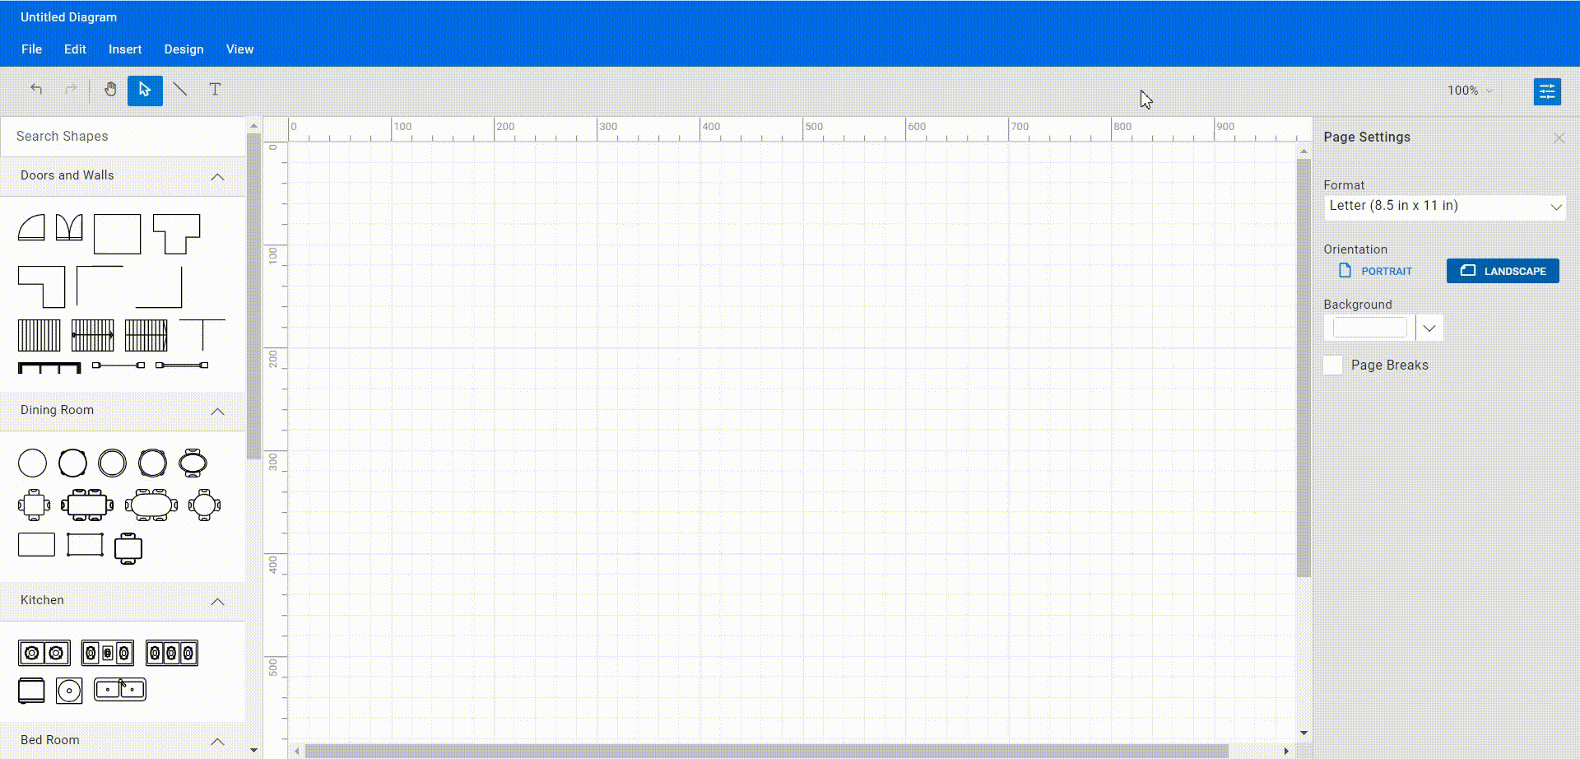Pick the double-ring round table shape
Viewport: 1580px width, 759px height.
click(x=113, y=463)
